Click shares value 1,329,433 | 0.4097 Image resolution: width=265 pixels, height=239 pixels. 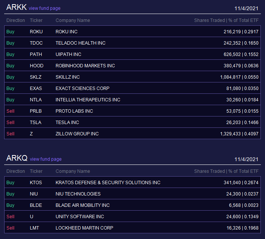tap(239, 133)
